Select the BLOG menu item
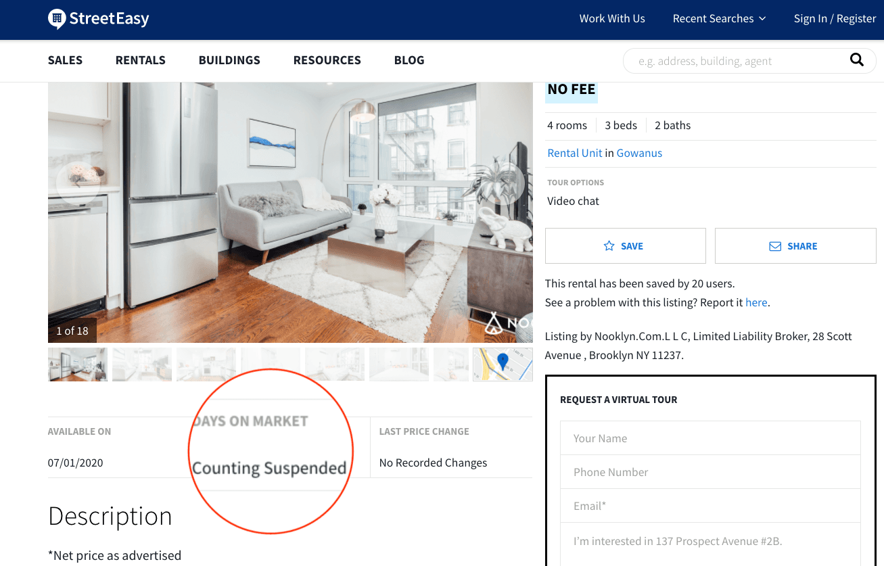The height and width of the screenshot is (566, 884). [x=409, y=60]
